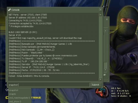Click the console scrollbar track
The image size is (138, 103).
pos(100,47)
